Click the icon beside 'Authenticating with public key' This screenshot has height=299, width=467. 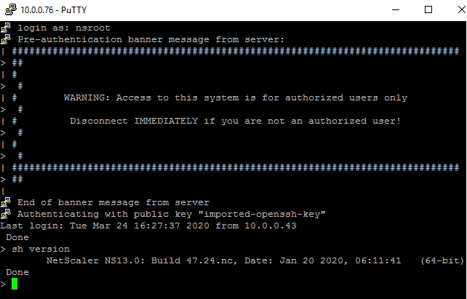[7, 214]
